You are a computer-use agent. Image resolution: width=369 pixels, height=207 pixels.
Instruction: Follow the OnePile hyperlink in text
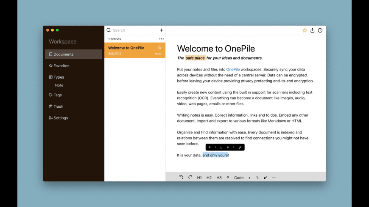click(x=233, y=69)
